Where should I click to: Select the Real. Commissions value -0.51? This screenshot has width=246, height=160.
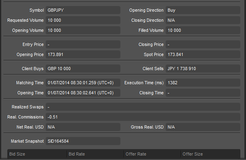coord(143,117)
